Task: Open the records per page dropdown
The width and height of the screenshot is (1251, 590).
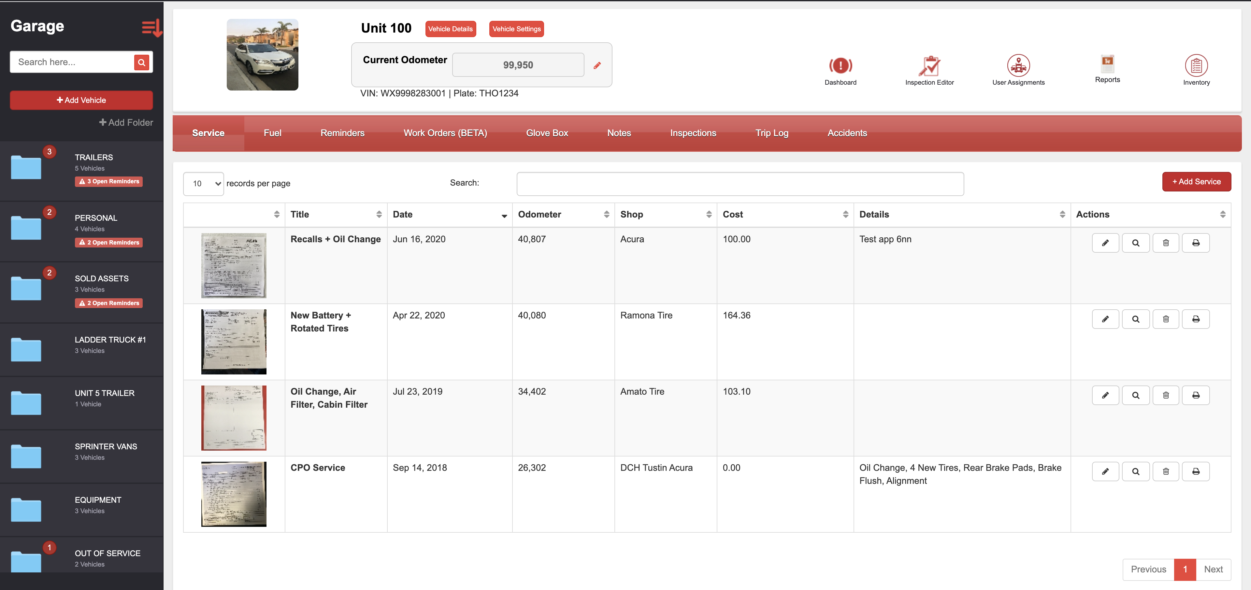Action: (204, 184)
